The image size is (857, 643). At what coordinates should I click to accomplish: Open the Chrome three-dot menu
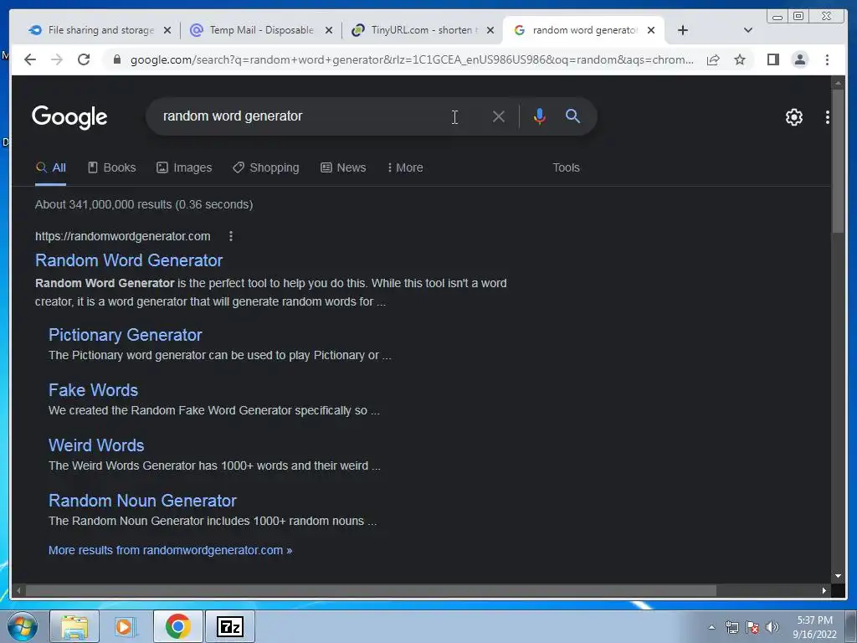pos(827,59)
